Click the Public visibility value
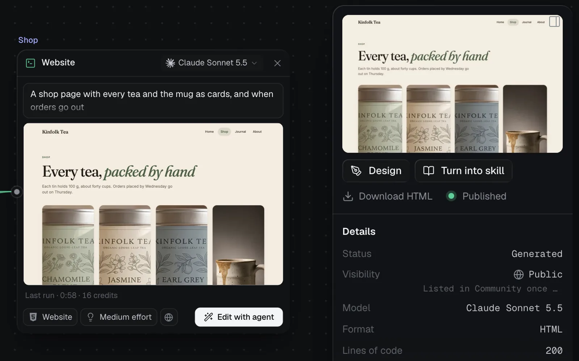 pyautogui.click(x=538, y=274)
